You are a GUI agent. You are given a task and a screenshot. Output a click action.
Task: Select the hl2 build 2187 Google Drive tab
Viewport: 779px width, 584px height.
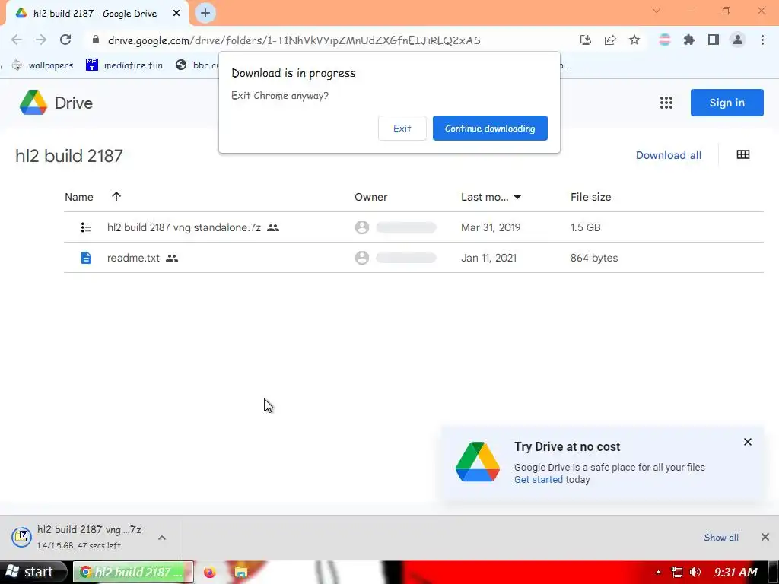pos(97,14)
